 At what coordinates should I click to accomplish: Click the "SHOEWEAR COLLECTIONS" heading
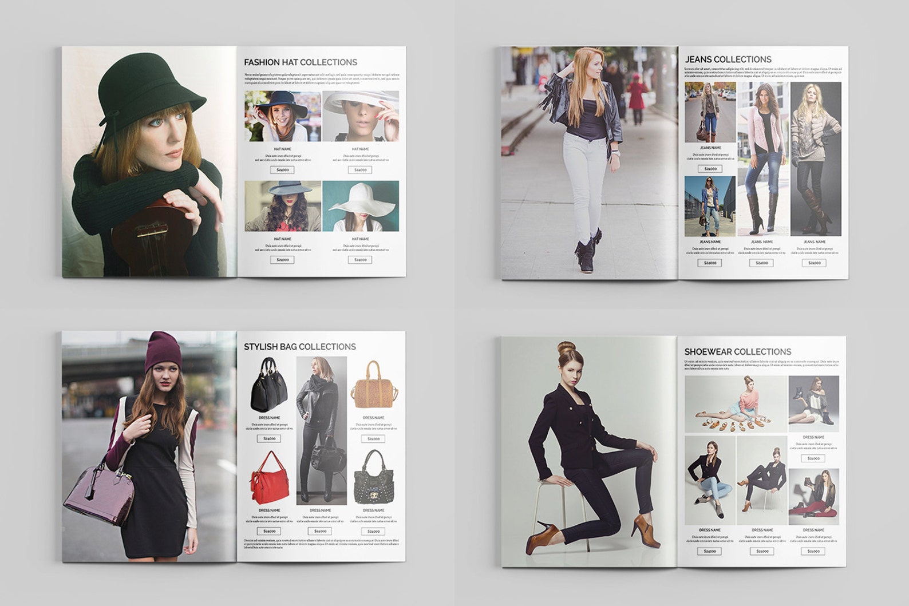click(x=738, y=352)
